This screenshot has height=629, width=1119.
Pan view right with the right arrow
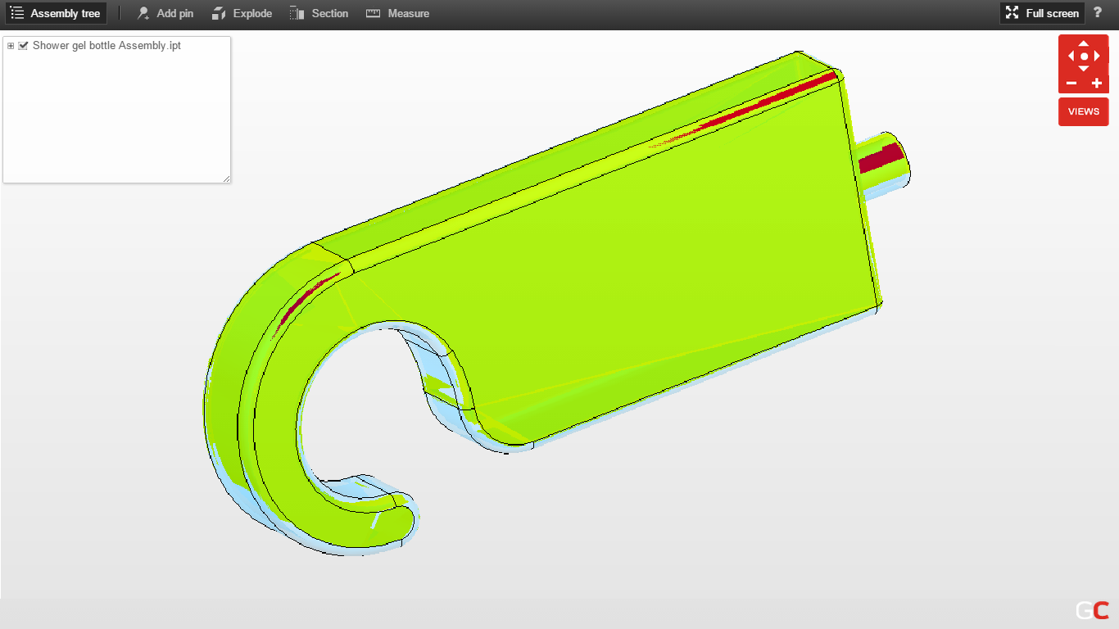pyautogui.click(x=1096, y=57)
